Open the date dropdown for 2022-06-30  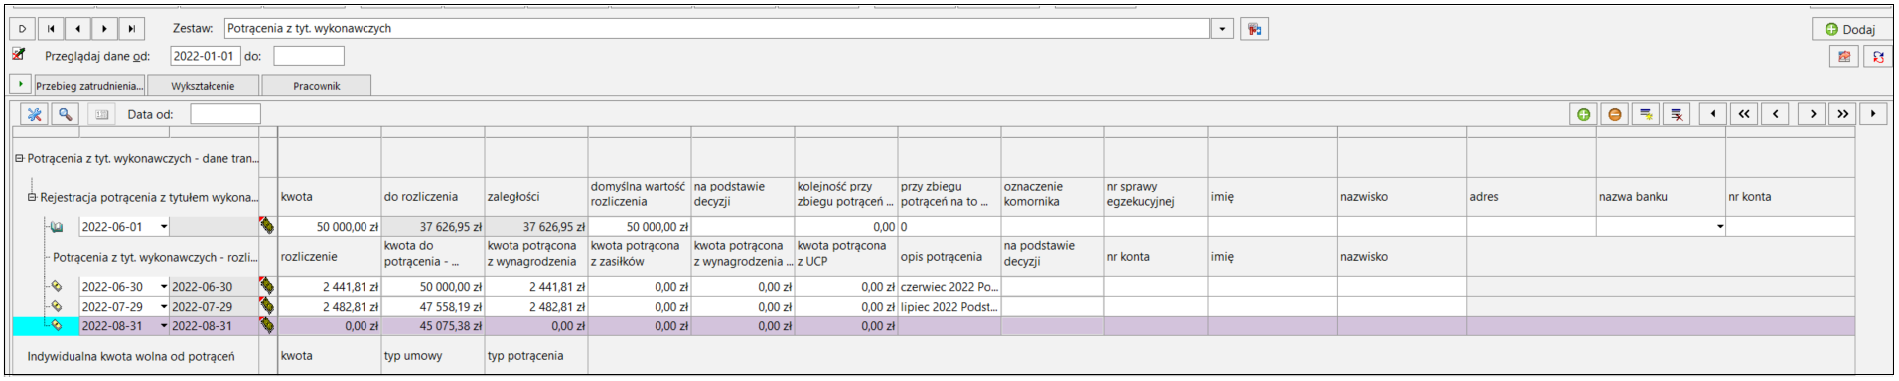tap(164, 287)
